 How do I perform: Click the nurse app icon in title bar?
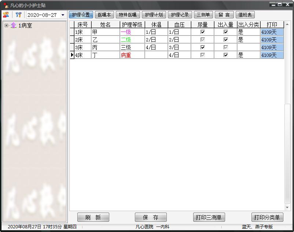[6, 5]
